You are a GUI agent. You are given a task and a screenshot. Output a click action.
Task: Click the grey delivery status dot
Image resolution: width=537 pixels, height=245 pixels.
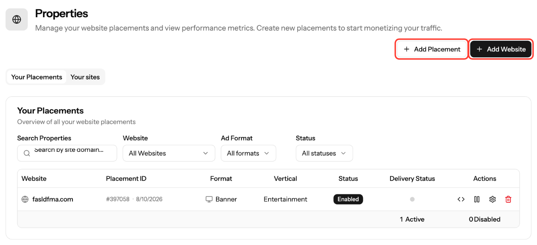412,199
